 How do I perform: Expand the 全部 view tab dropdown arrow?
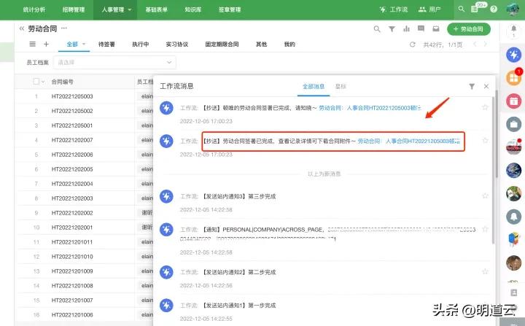pos(84,44)
